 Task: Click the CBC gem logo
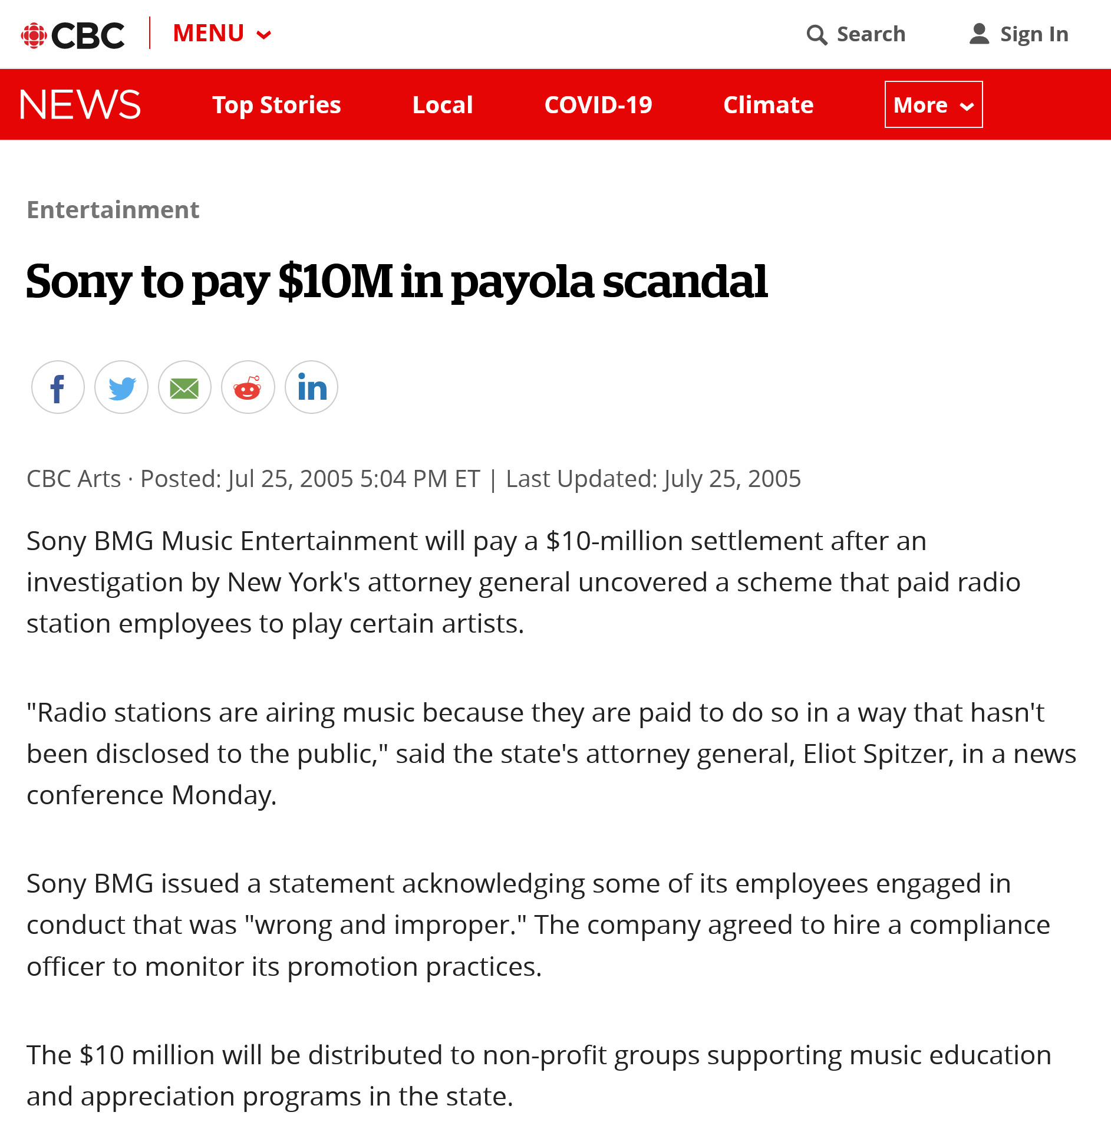click(34, 35)
